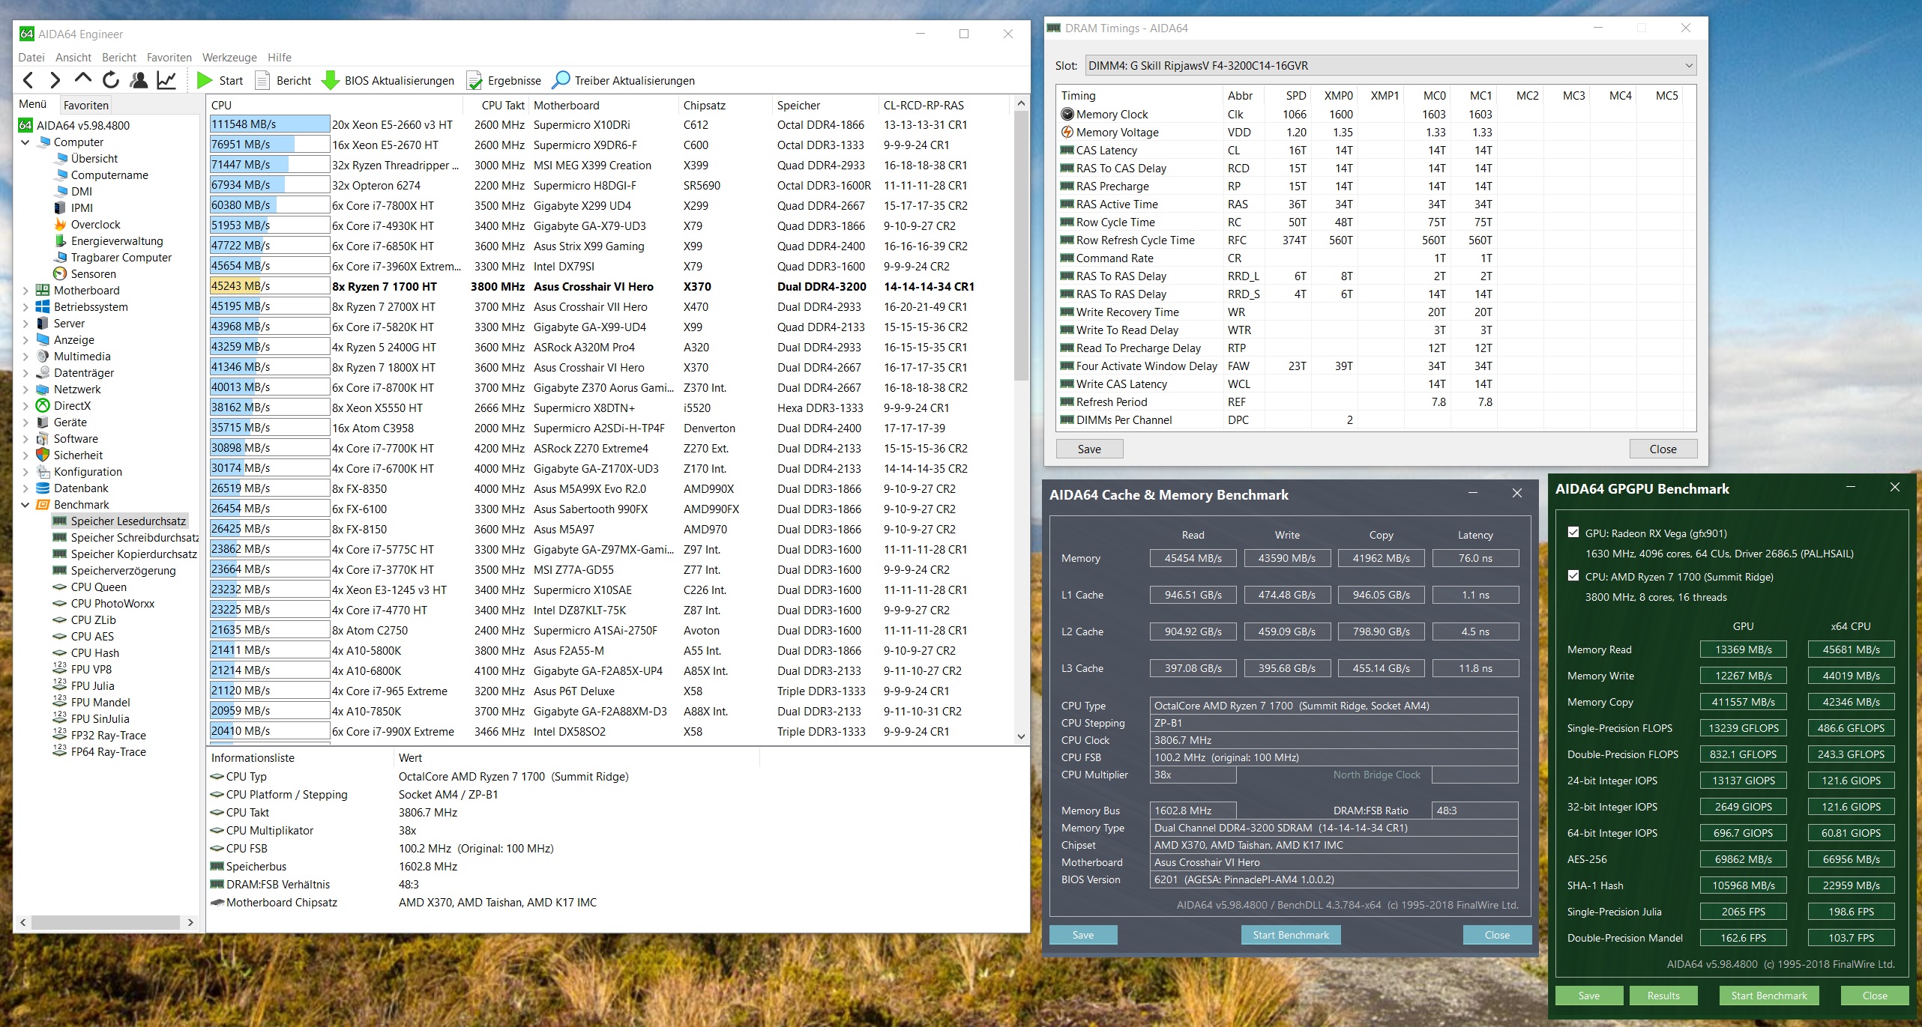This screenshot has width=1922, height=1027.
Task: Expand the Motherboard tree node
Action: [25, 291]
